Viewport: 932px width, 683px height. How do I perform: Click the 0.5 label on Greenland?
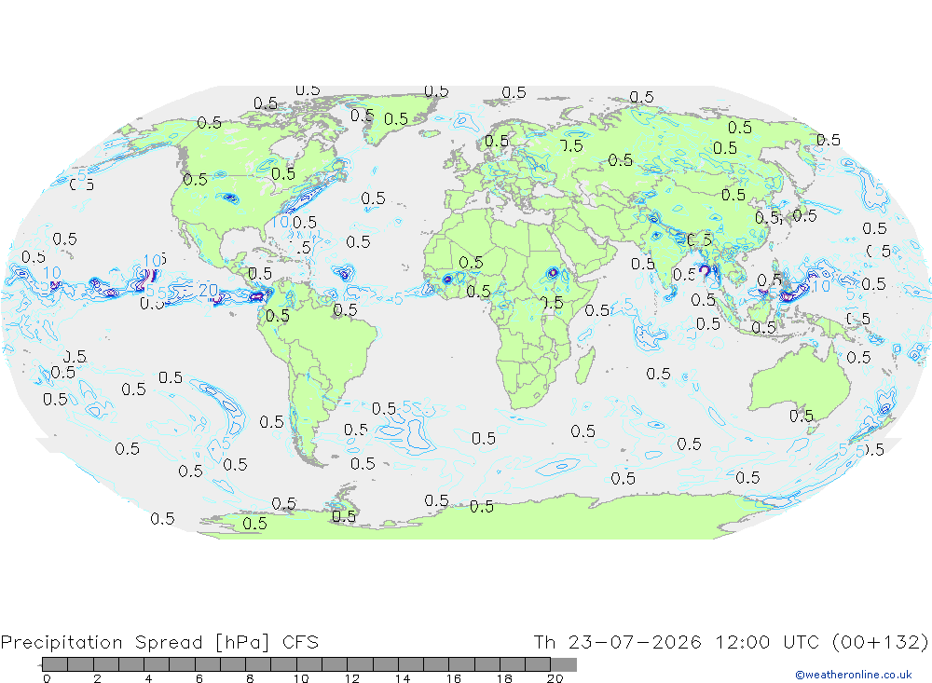point(396,119)
